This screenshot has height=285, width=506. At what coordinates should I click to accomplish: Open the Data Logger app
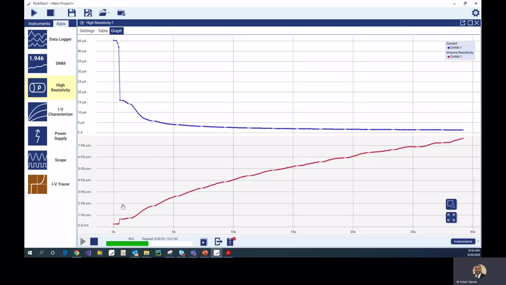(49, 39)
